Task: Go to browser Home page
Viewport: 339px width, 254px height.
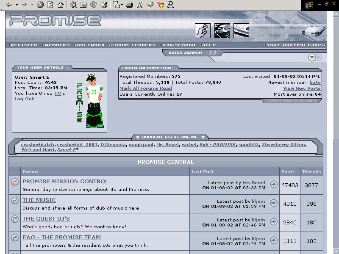Action: tap(61, 5)
